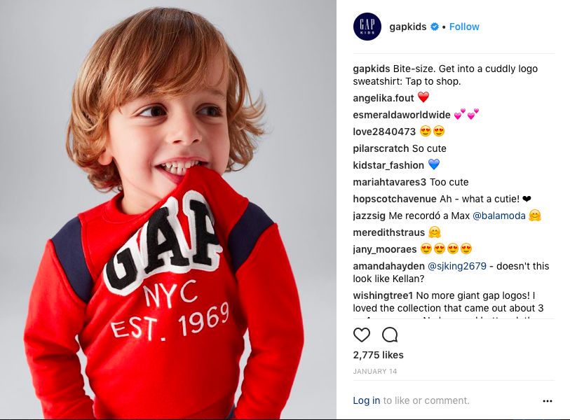Viewport: 570px width, 420px height.
Task: Open the comment speech bubble icon
Action: [390, 335]
